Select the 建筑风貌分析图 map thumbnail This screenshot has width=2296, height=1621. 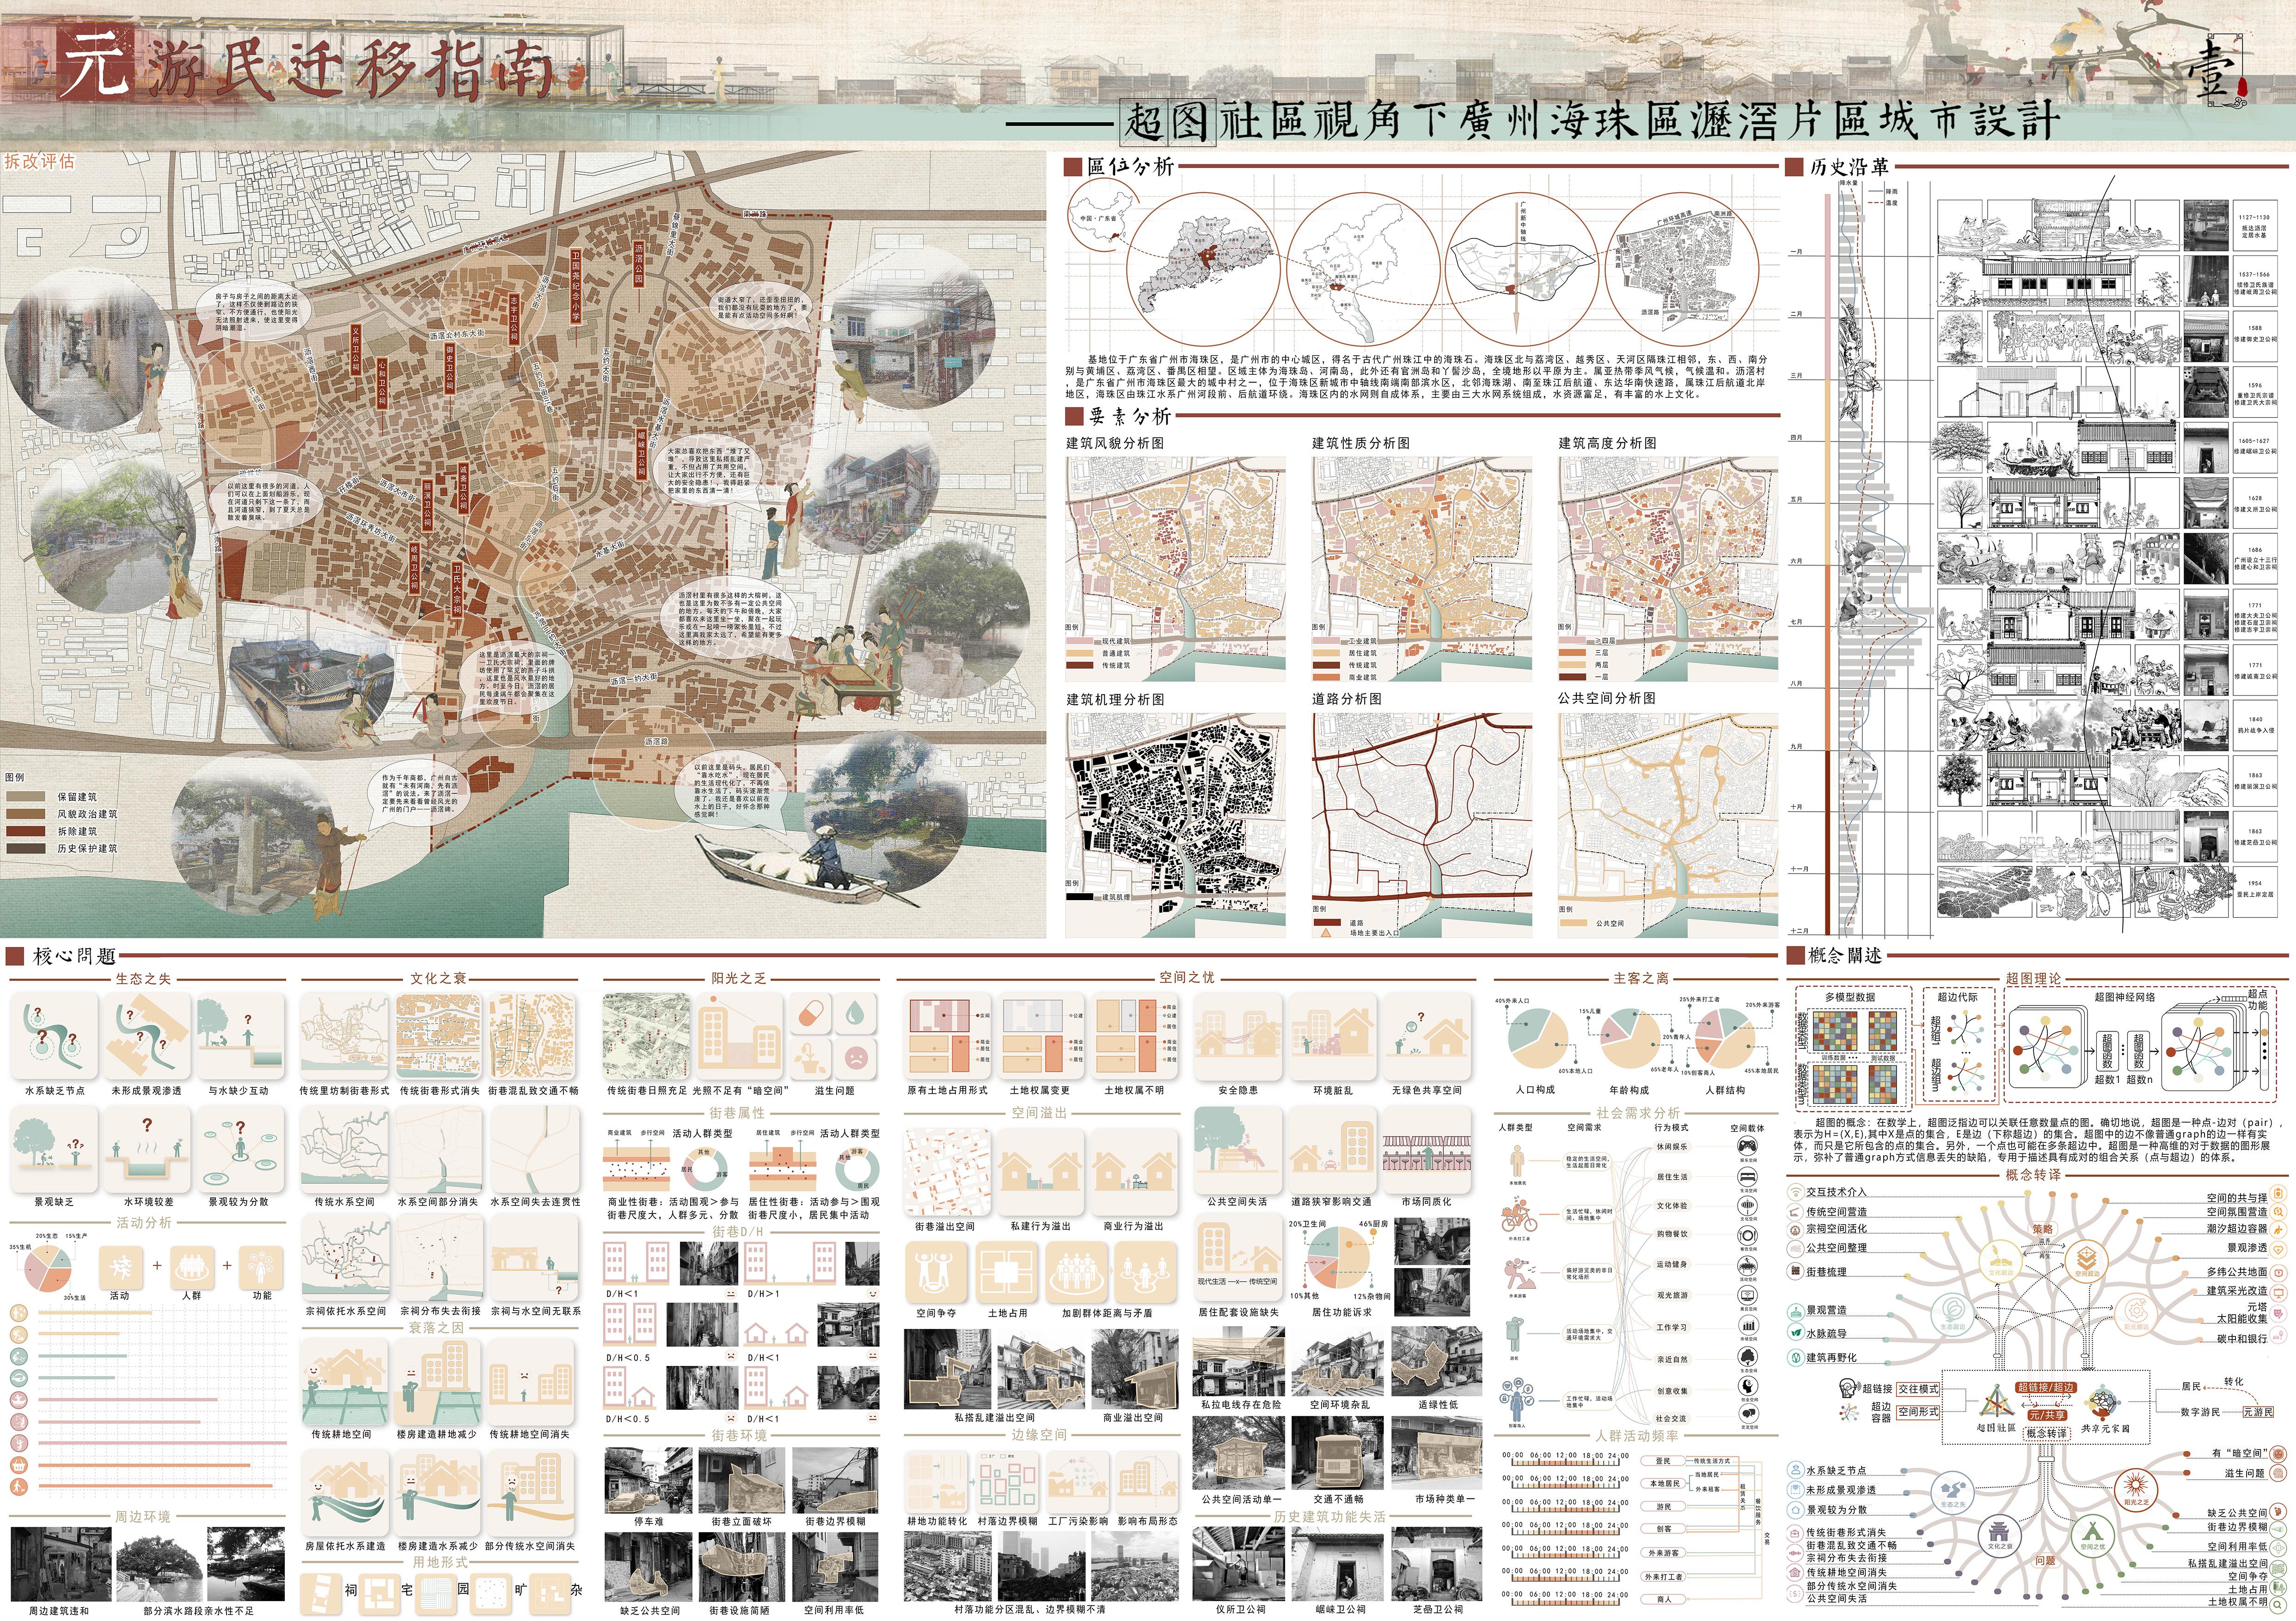(1175, 569)
